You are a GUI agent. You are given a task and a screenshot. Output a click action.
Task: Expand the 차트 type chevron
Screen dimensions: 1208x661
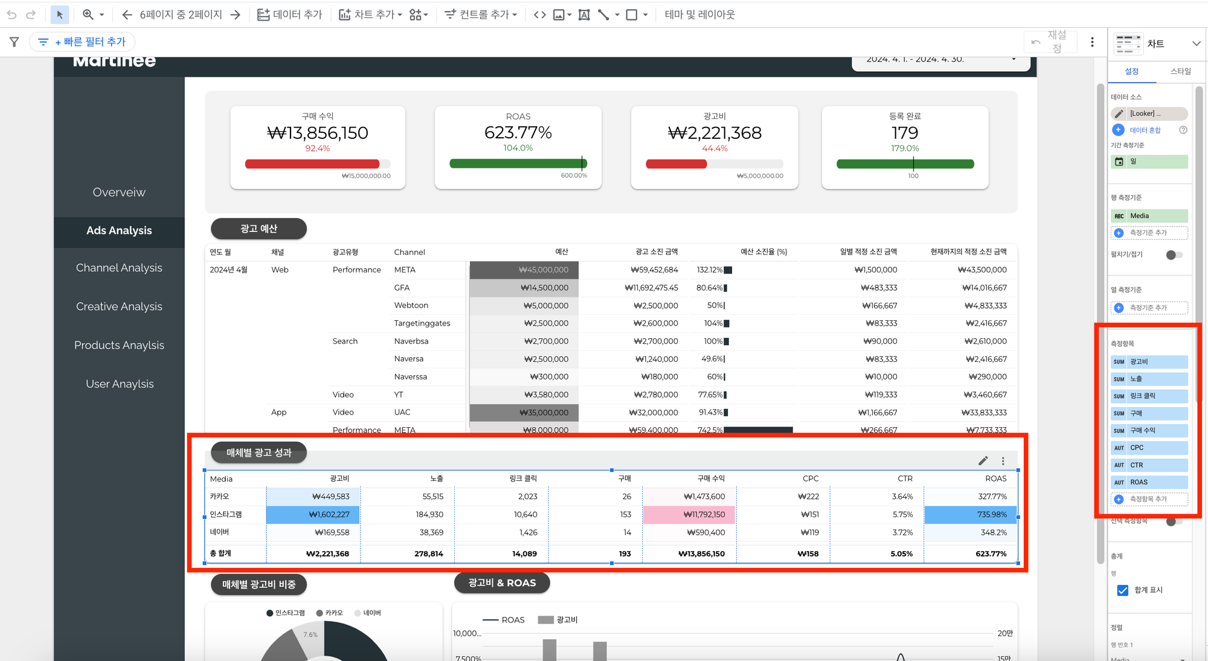1196,44
